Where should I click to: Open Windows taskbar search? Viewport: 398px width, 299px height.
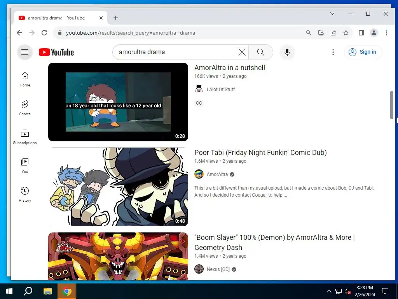(x=28, y=291)
